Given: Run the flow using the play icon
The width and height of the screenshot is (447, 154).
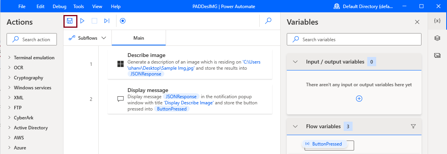Looking at the screenshot, I should coord(82,21).
